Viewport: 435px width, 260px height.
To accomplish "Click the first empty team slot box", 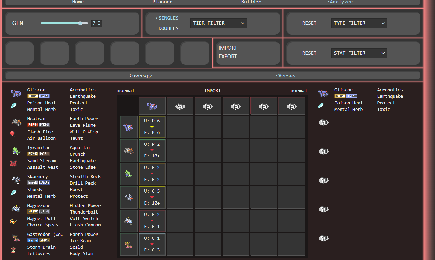I will [x=19, y=53].
